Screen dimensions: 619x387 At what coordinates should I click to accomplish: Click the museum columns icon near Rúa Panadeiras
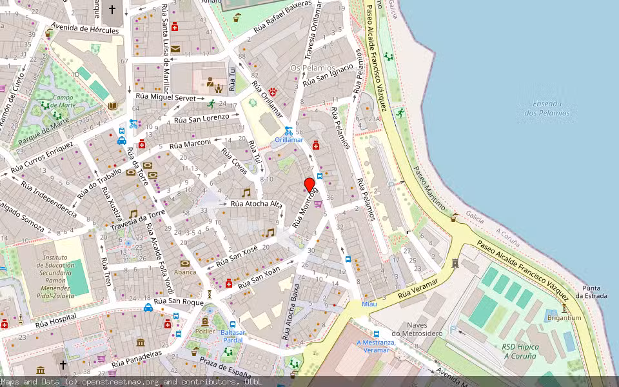[x=140, y=342]
